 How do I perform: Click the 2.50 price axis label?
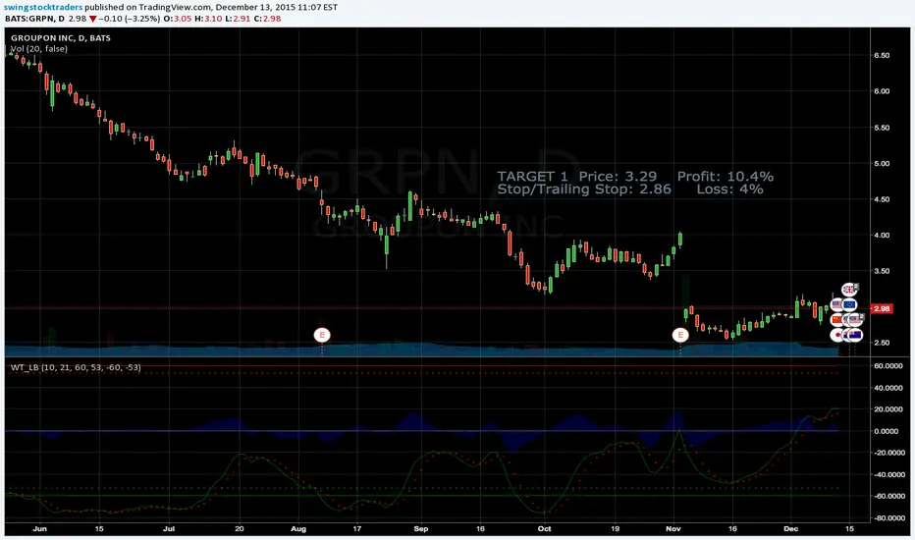882,343
